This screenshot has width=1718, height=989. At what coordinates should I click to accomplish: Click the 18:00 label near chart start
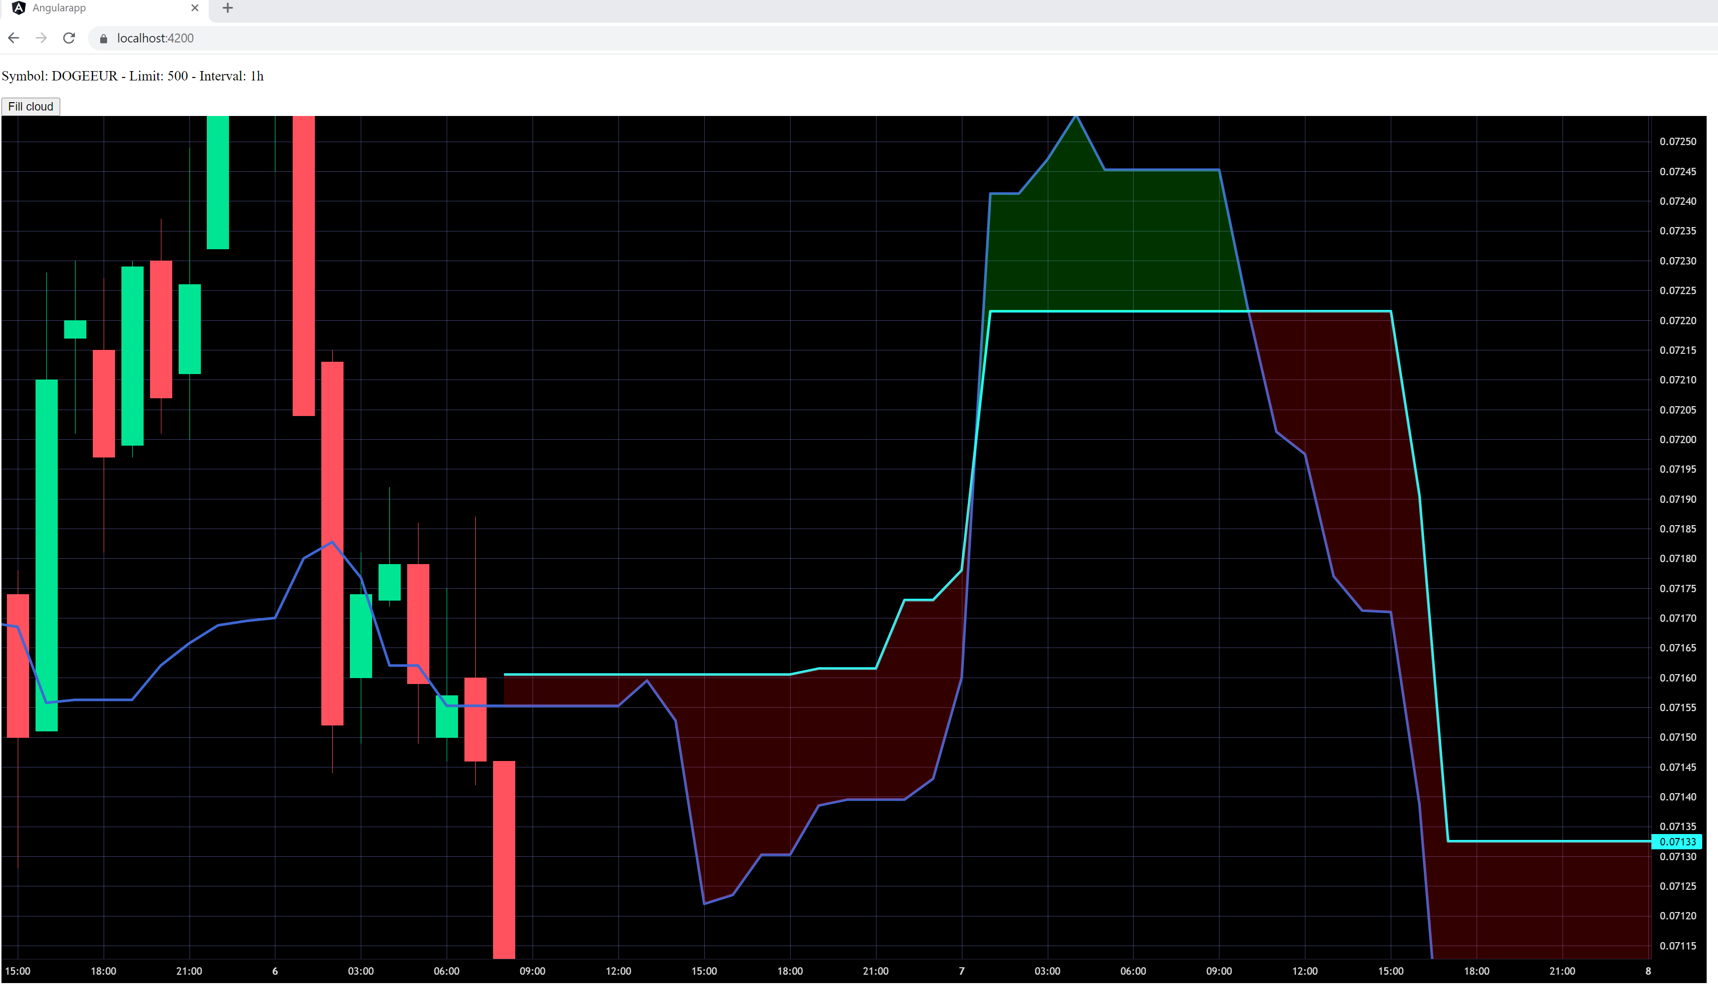point(103,971)
